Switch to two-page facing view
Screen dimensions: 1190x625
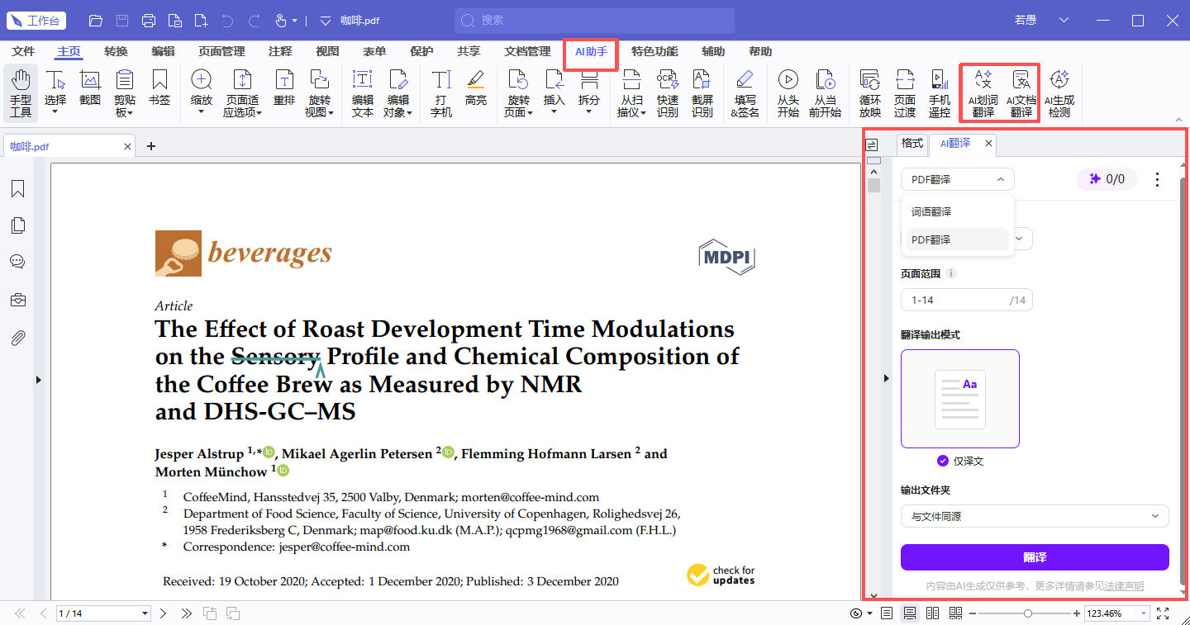click(933, 613)
